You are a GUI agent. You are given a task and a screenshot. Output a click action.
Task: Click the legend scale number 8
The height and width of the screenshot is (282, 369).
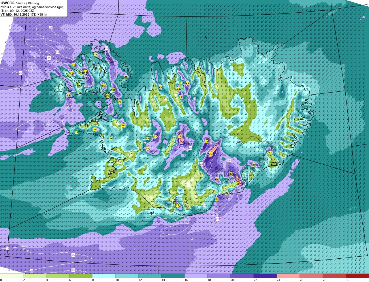(93, 280)
